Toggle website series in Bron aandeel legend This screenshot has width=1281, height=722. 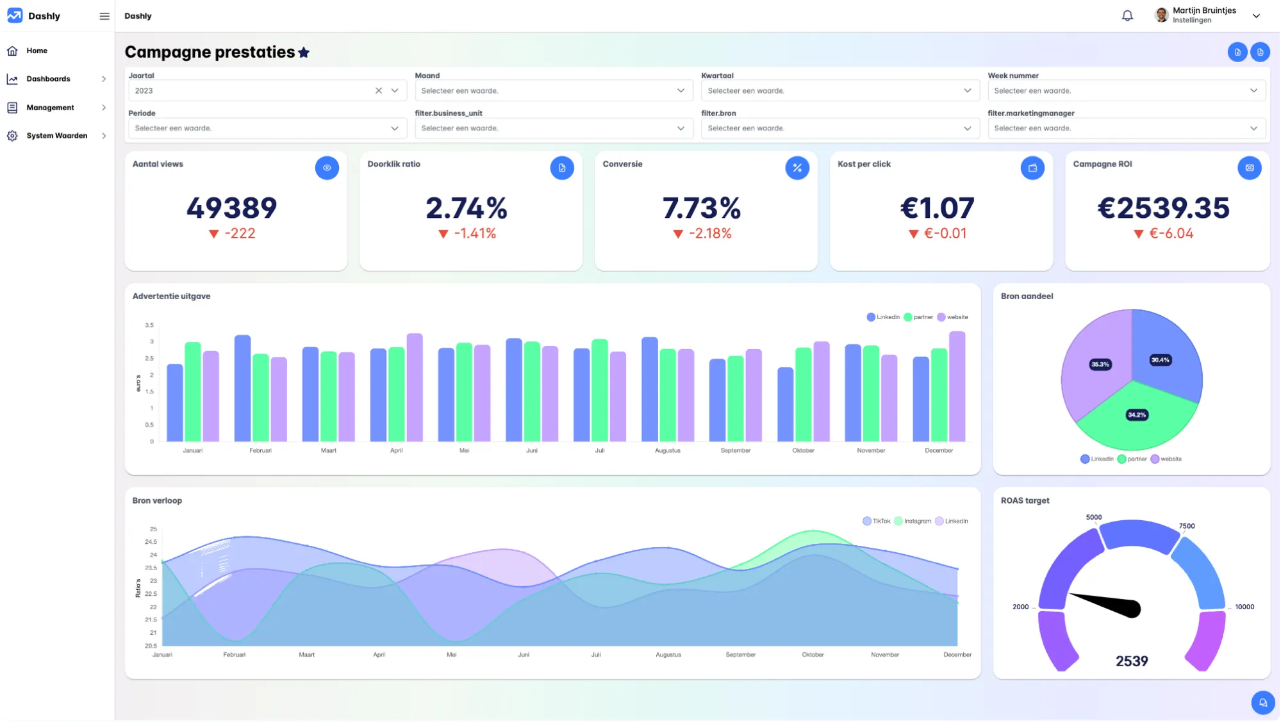point(1166,459)
